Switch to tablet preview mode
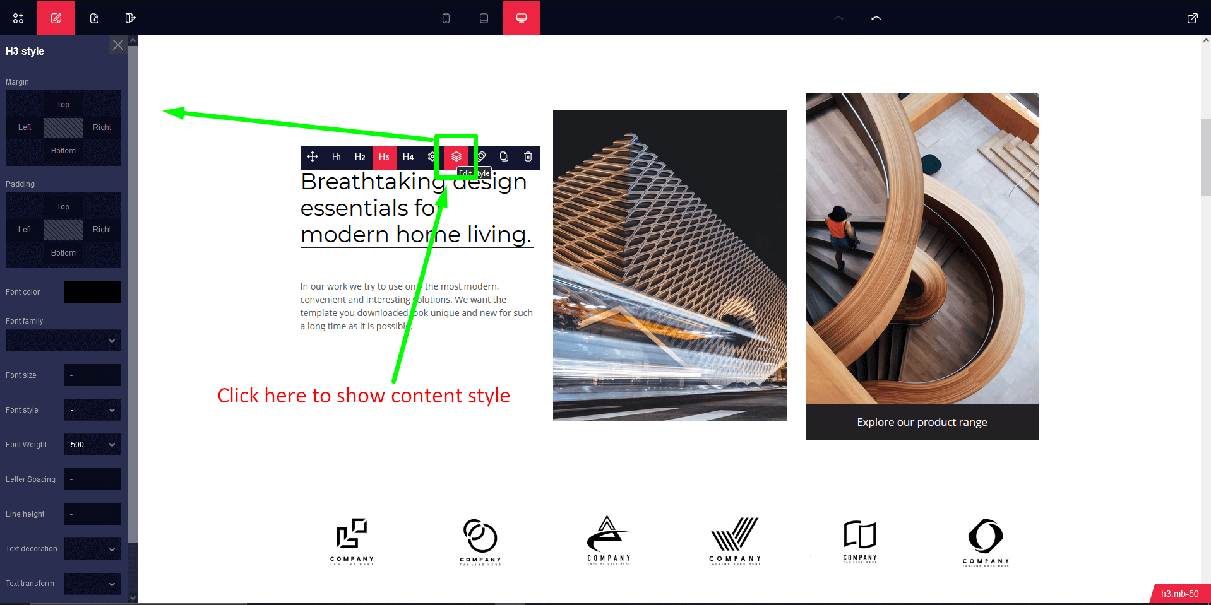This screenshot has height=605, width=1211. (484, 18)
